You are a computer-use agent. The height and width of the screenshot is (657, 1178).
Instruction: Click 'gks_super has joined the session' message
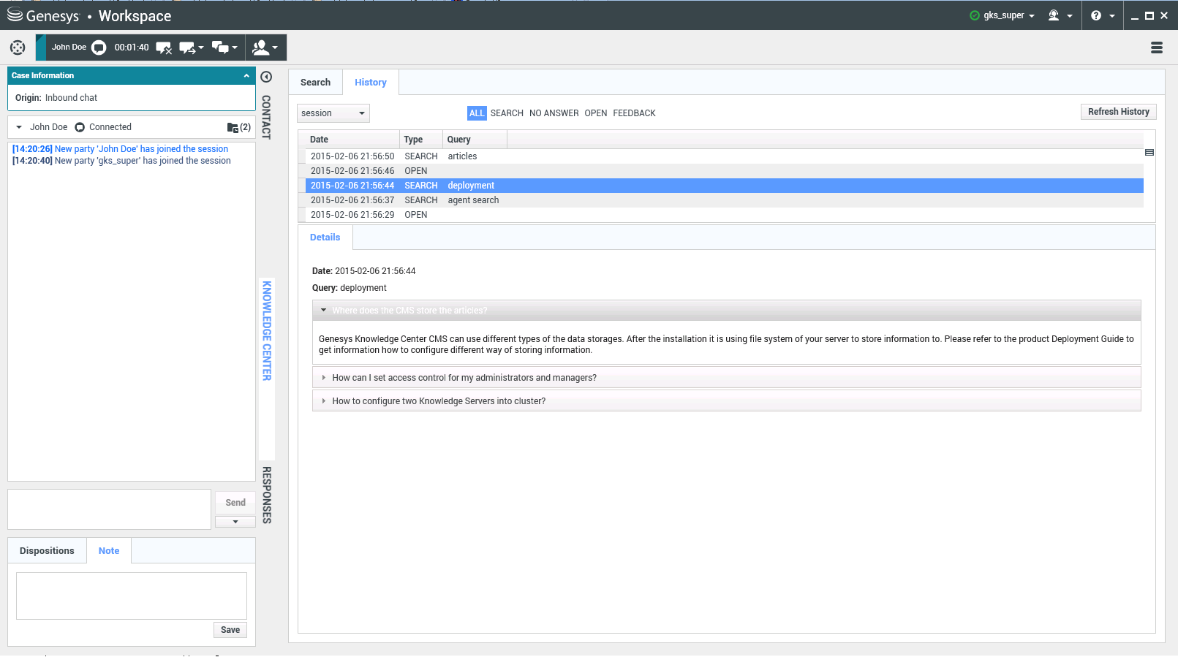(121, 161)
